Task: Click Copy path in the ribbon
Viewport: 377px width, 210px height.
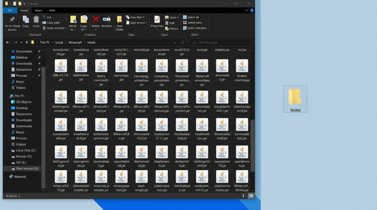Action: pyautogui.click(x=51, y=22)
